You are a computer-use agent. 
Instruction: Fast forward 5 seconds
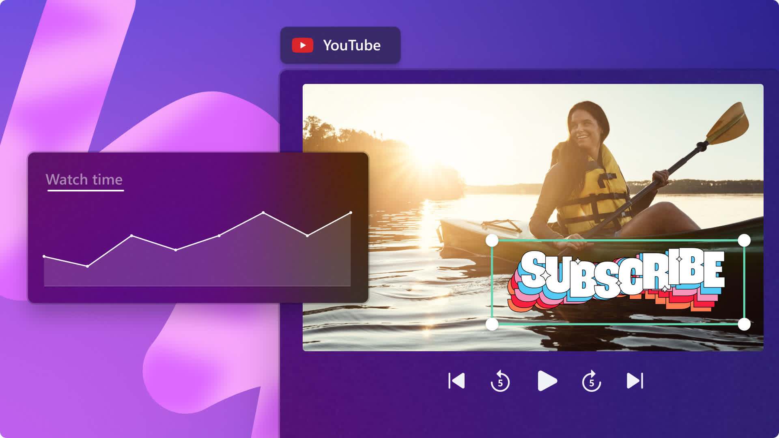[x=592, y=381]
